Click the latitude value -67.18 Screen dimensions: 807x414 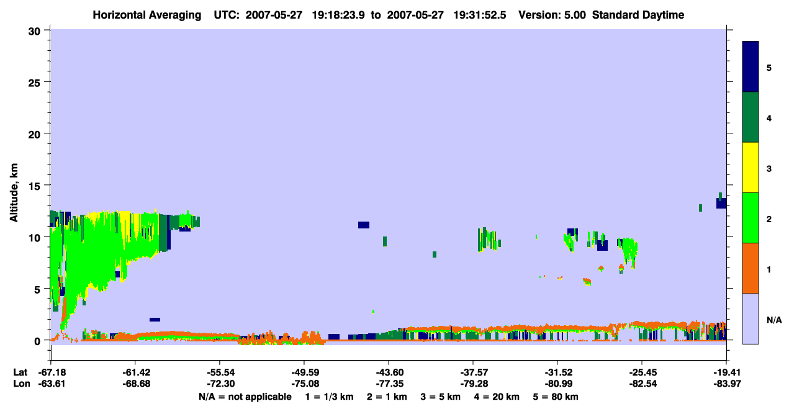pos(51,372)
